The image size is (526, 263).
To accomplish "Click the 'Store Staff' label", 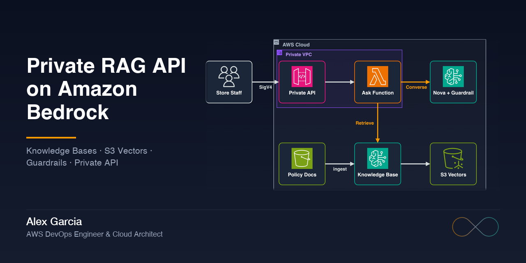I will click(229, 93).
